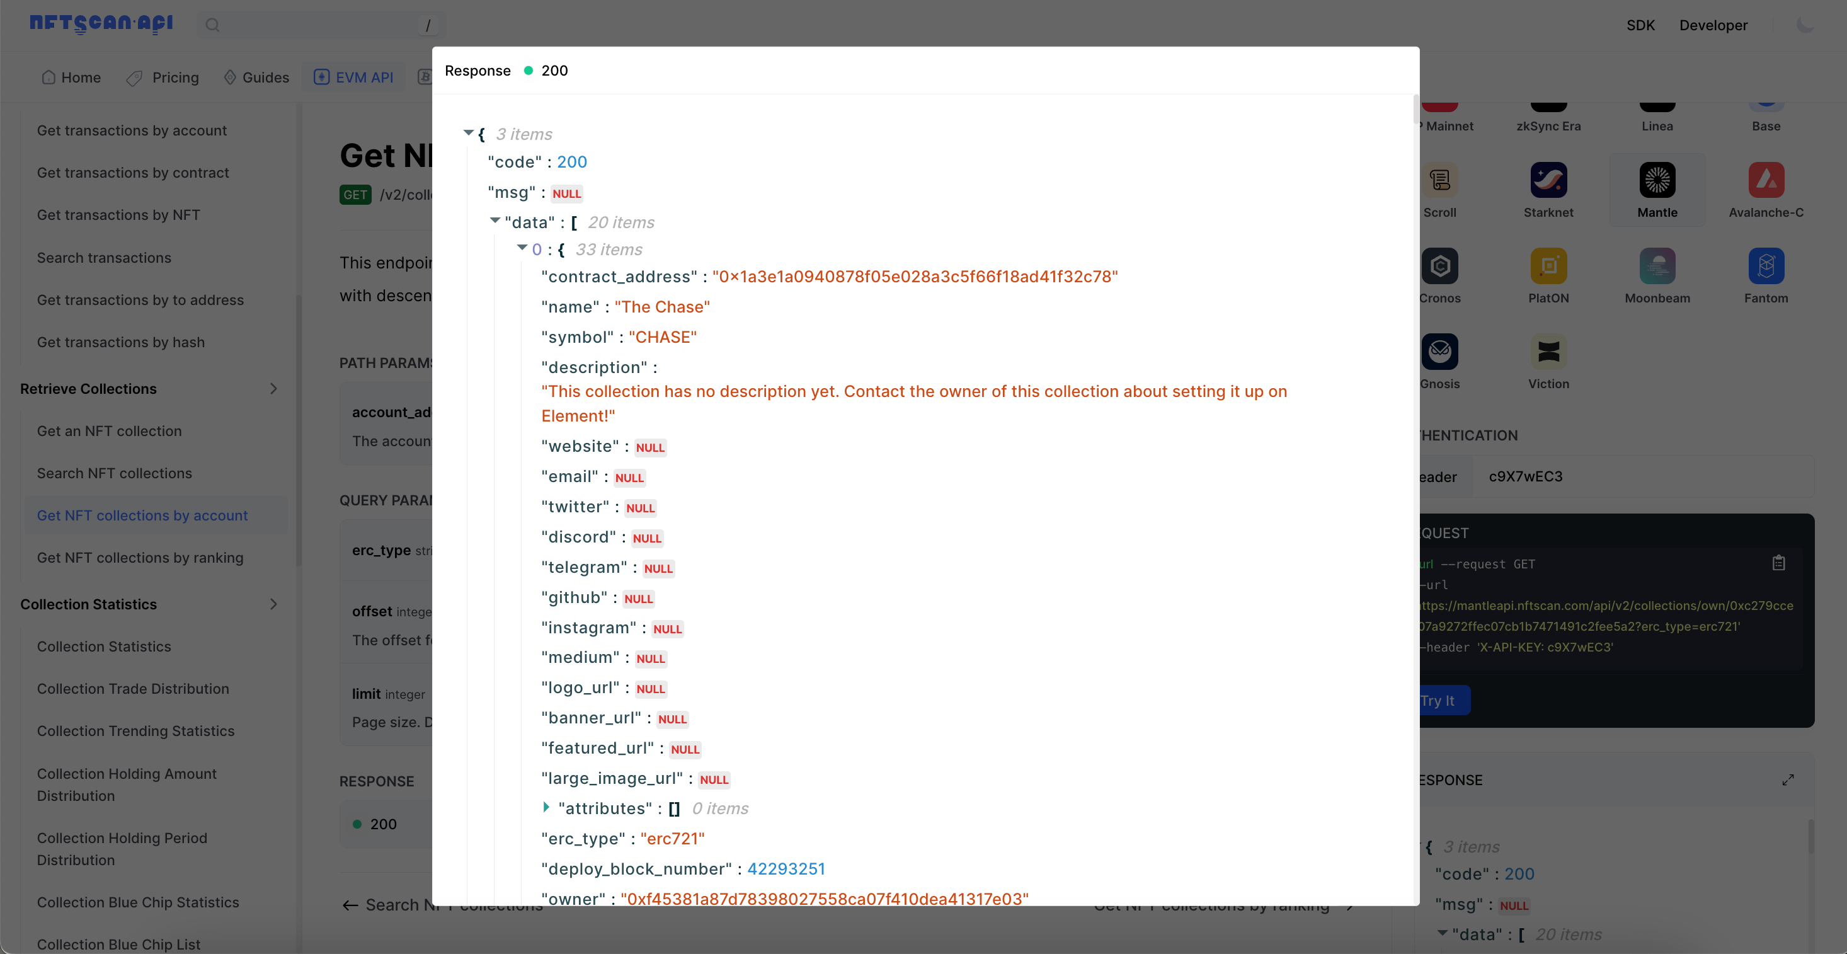Click the sidebar vertical scrollbar
The height and width of the screenshot is (954, 1847).
pos(298,430)
